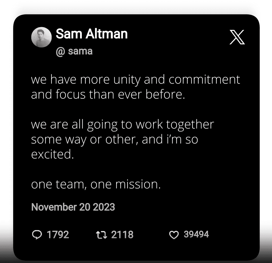The image size is (272, 263).
Task: Click the line "and focus than ever before."
Action: (x=108, y=94)
